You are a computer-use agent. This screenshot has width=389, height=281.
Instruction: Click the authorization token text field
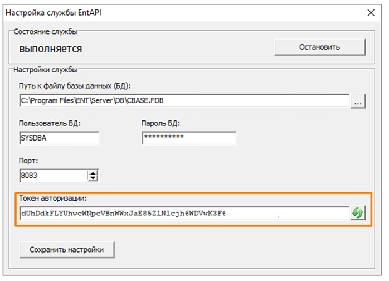[184, 213]
